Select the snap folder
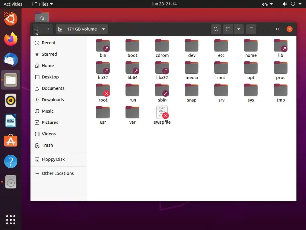Screen dimensions: 306x230 192,93
